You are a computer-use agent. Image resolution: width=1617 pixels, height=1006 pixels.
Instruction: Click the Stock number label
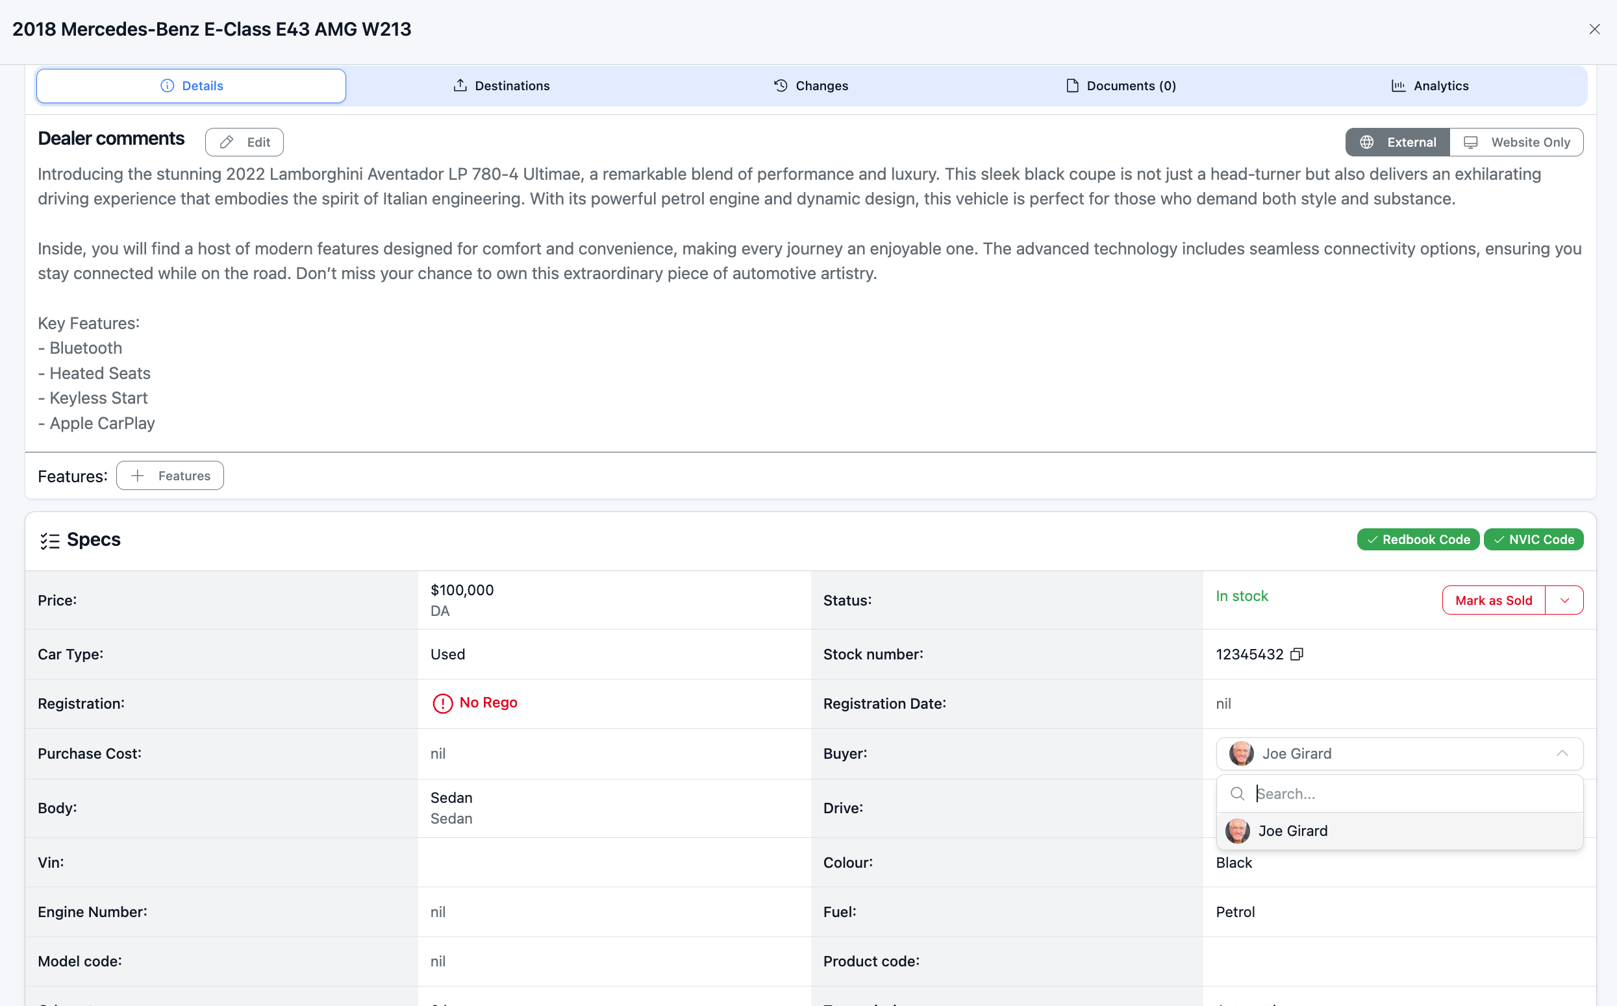(x=873, y=655)
